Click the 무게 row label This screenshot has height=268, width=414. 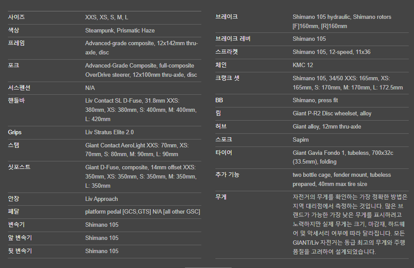[x=221, y=197]
